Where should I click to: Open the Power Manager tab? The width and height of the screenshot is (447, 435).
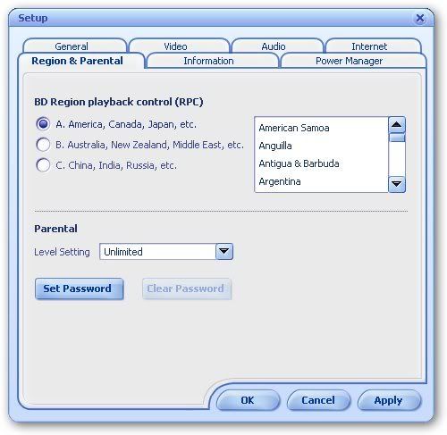pyautogui.click(x=349, y=61)
